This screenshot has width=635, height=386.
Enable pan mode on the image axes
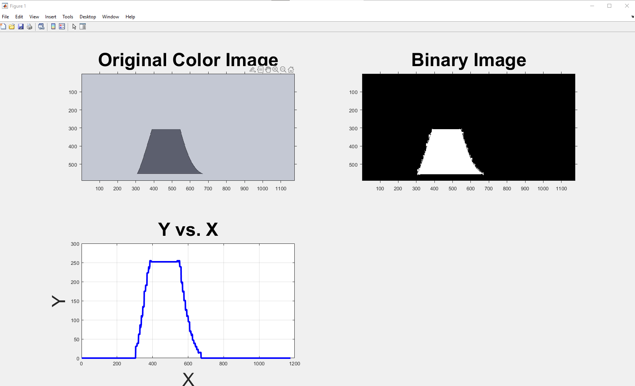(x=268, y=70)
